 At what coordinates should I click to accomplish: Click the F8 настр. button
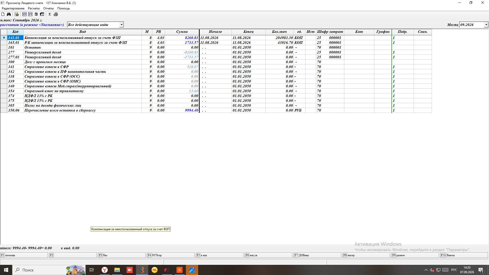[x=366, y=255]
